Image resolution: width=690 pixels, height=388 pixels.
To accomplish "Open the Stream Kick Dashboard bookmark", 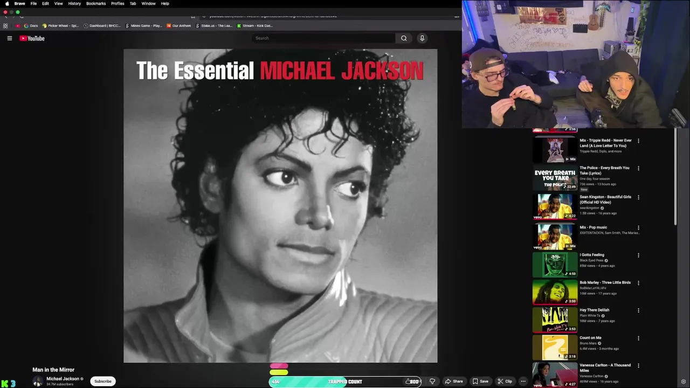I will 255,26.
